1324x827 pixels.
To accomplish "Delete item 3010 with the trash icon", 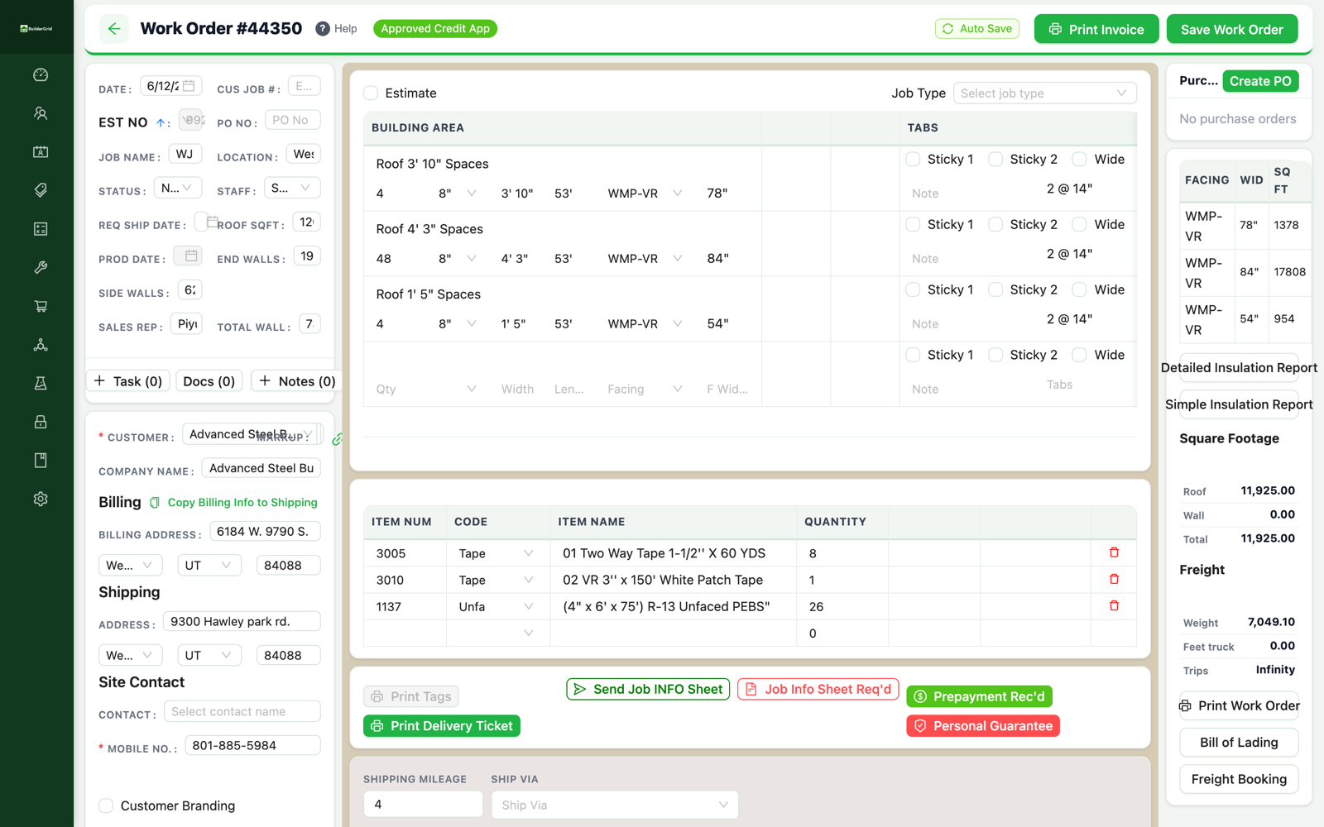I will pos(1114,579).
